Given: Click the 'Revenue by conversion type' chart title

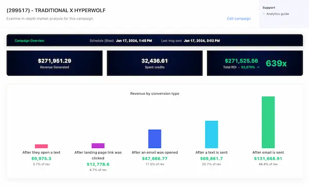Looking at the screenshot, I should [154, 93].
